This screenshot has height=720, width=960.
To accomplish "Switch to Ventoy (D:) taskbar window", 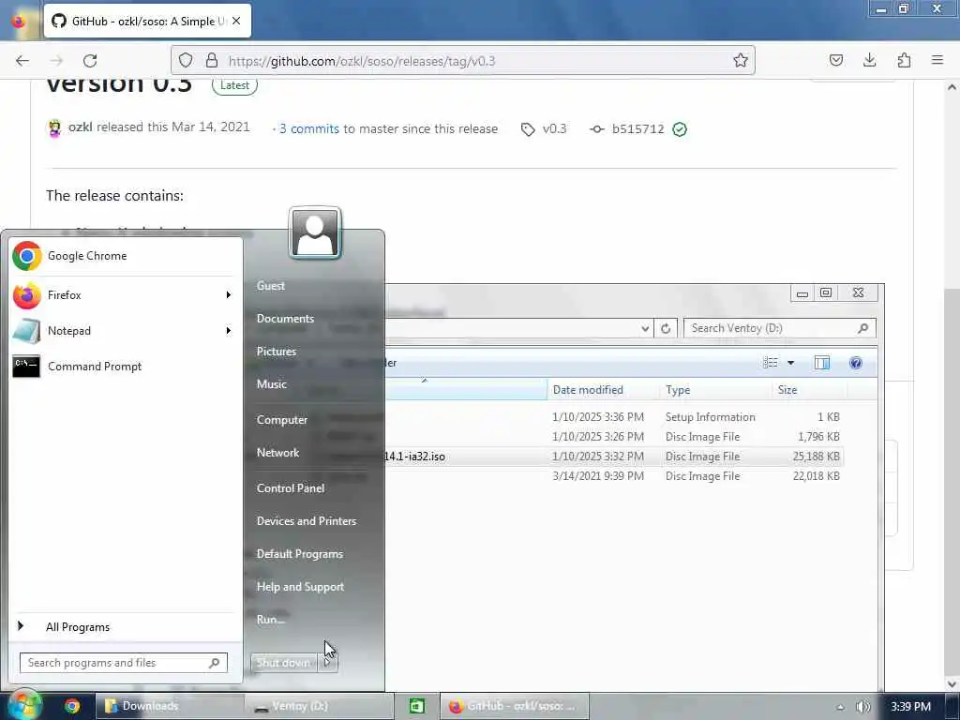I will [x=319, y=706].
